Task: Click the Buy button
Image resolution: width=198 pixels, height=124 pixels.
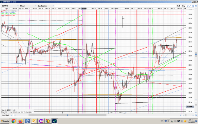Action: tap(184, 6)
